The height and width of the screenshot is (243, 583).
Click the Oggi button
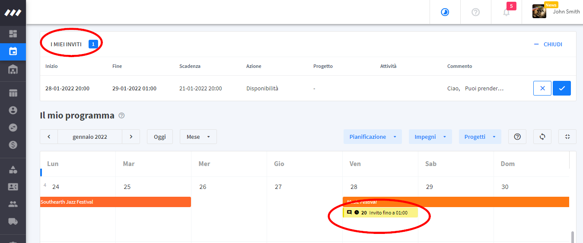click(x=160, y=137)
